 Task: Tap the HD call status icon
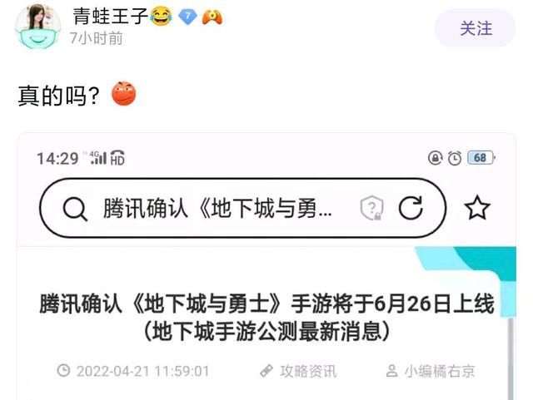[117, 158]
